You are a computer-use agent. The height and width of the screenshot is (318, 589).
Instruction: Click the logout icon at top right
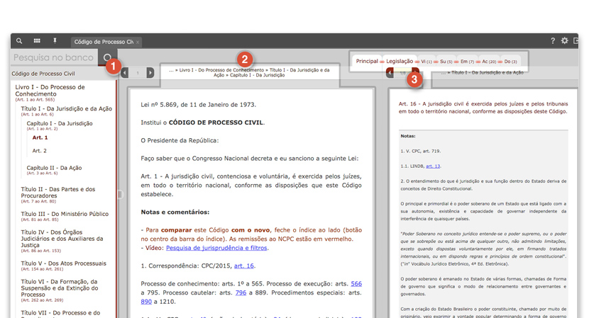click(576, 41)
